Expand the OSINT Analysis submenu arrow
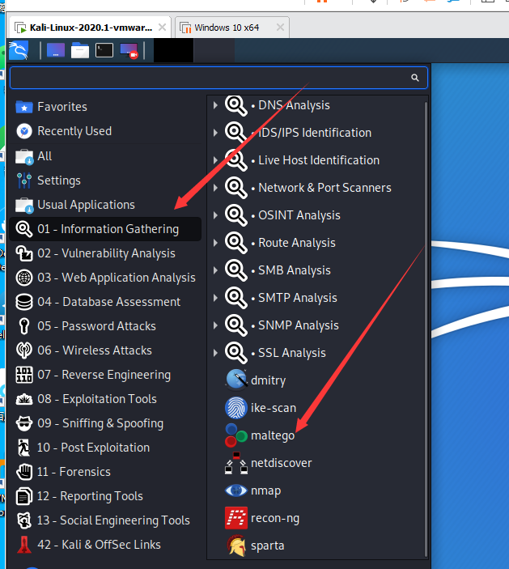This screenshot has width=509, height=569. (x=215, y=215)
